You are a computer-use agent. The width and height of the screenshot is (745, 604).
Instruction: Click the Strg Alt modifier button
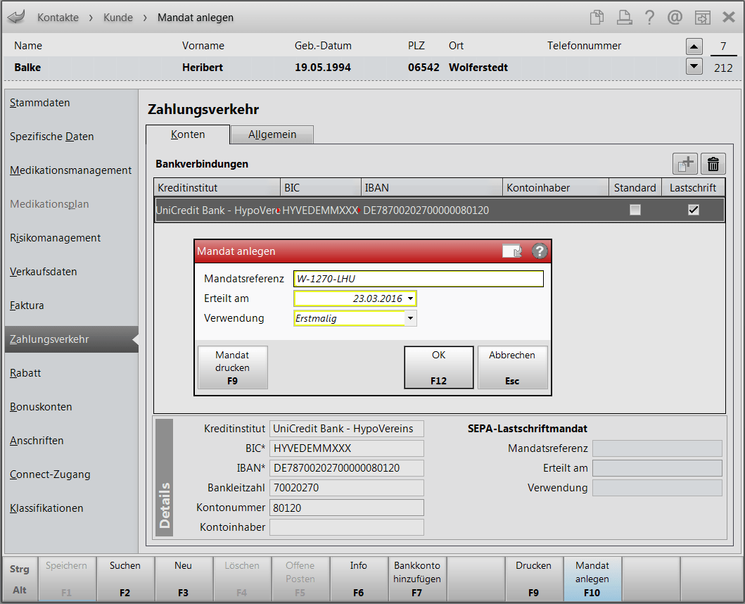(x=20, y=579)
